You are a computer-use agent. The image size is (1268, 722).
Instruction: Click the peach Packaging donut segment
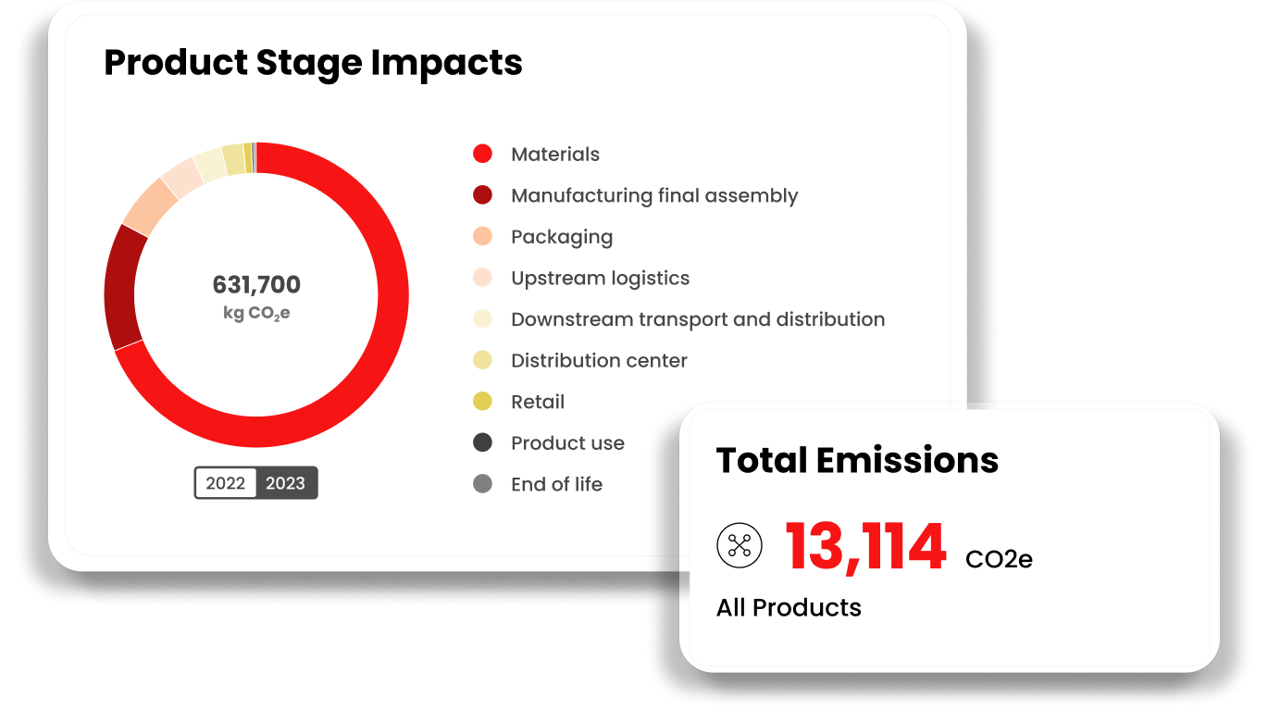point(150,205)
